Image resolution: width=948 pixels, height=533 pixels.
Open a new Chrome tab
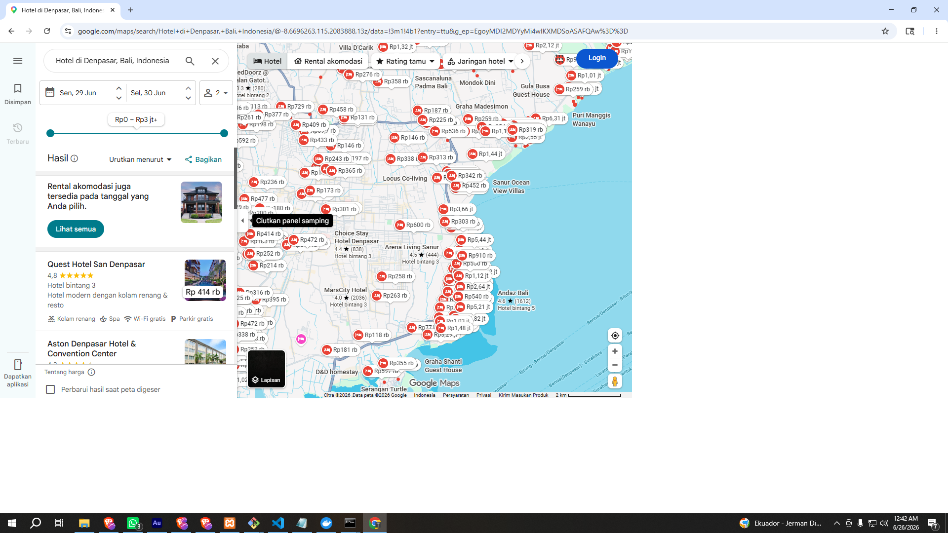click(130, 10)
